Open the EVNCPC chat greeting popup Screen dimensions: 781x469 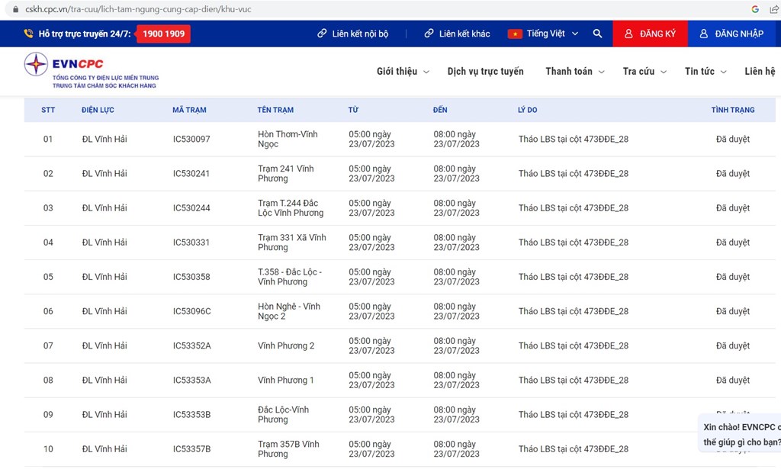click(x=741, y=435)
